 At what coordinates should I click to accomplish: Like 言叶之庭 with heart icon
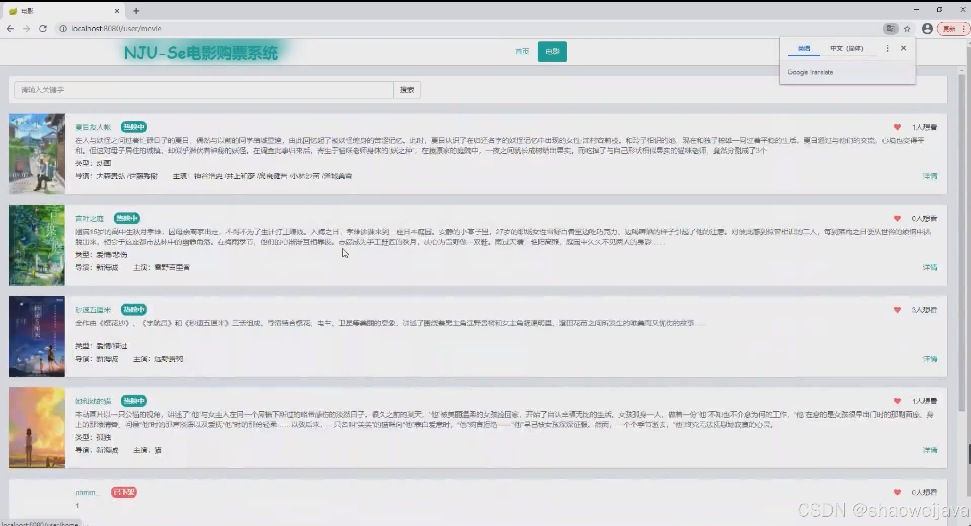click(x=897, y=218)
